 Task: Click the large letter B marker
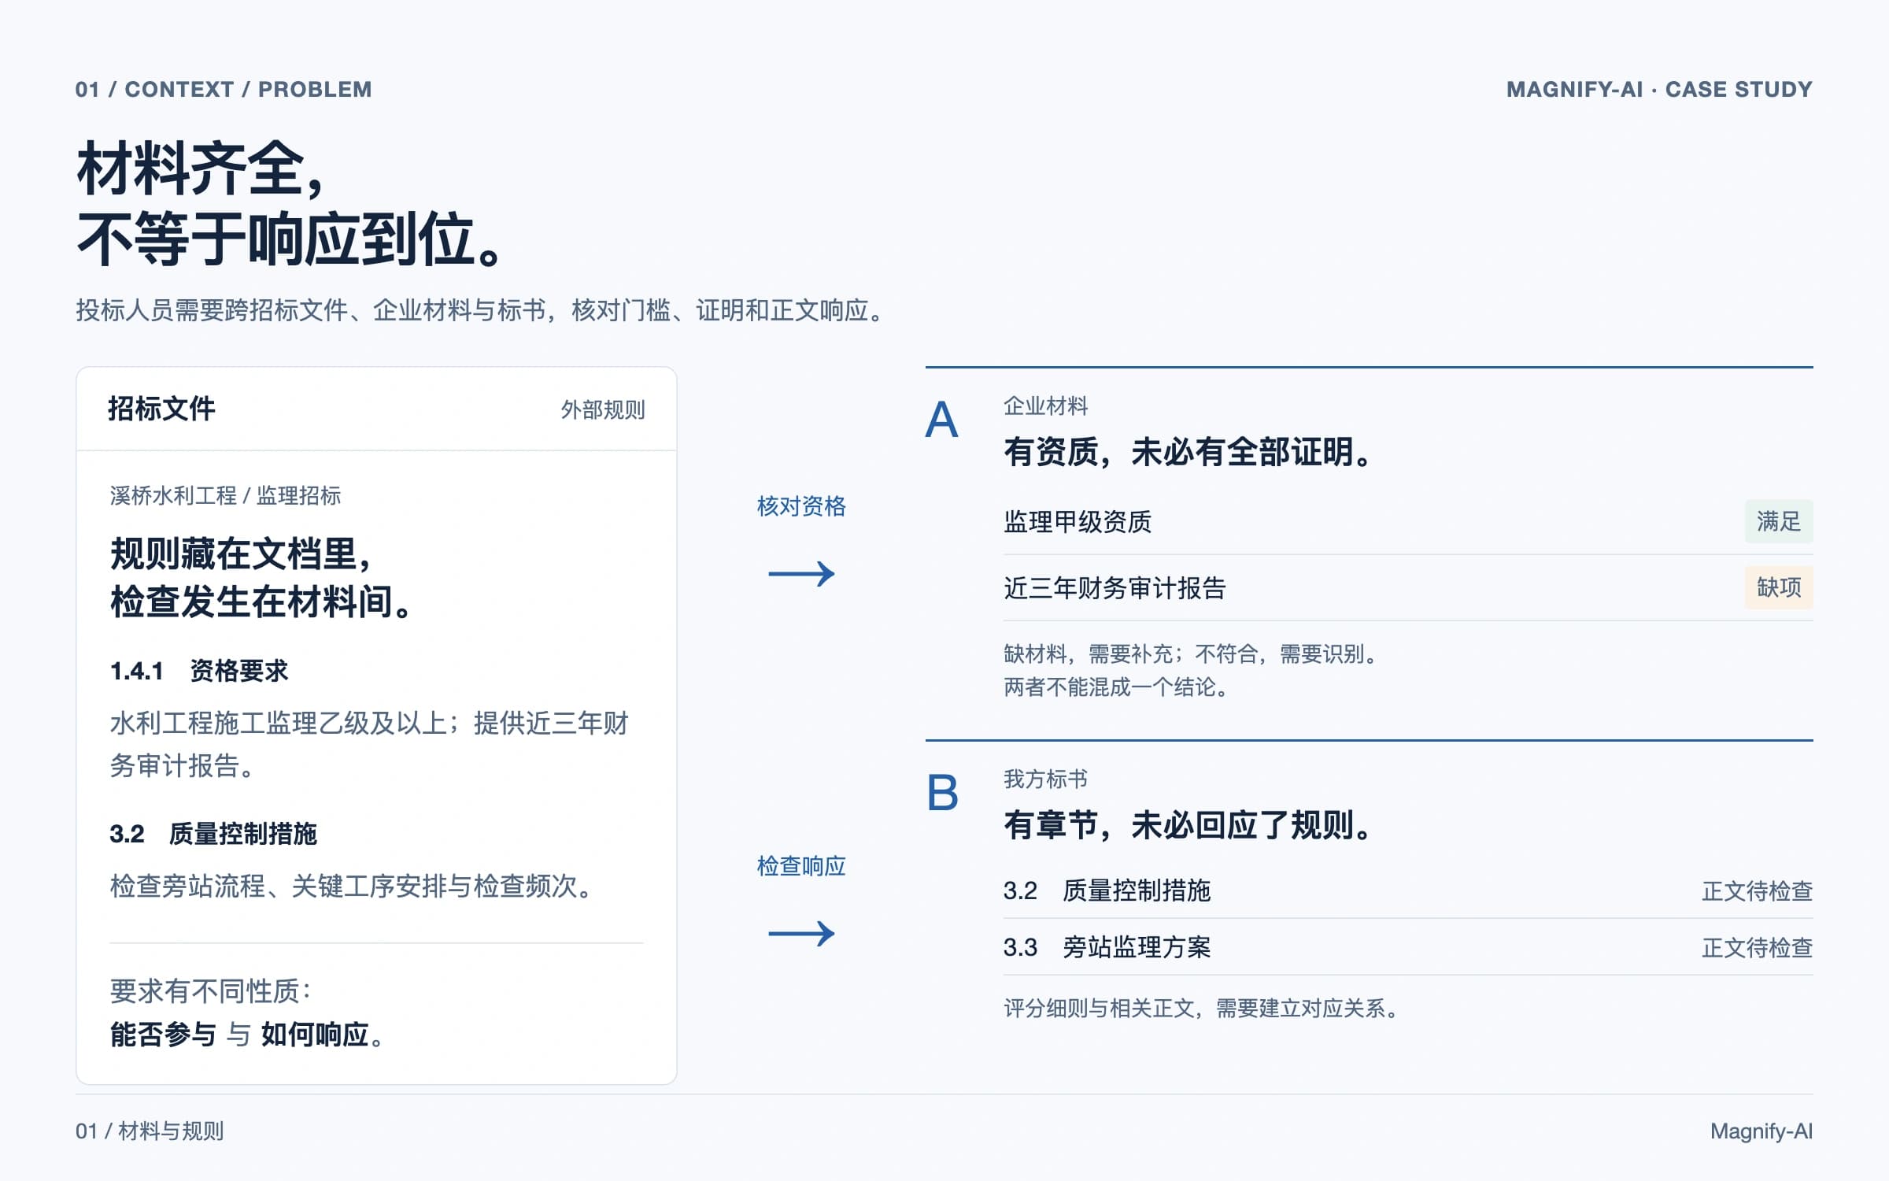(x=942, y=793)
